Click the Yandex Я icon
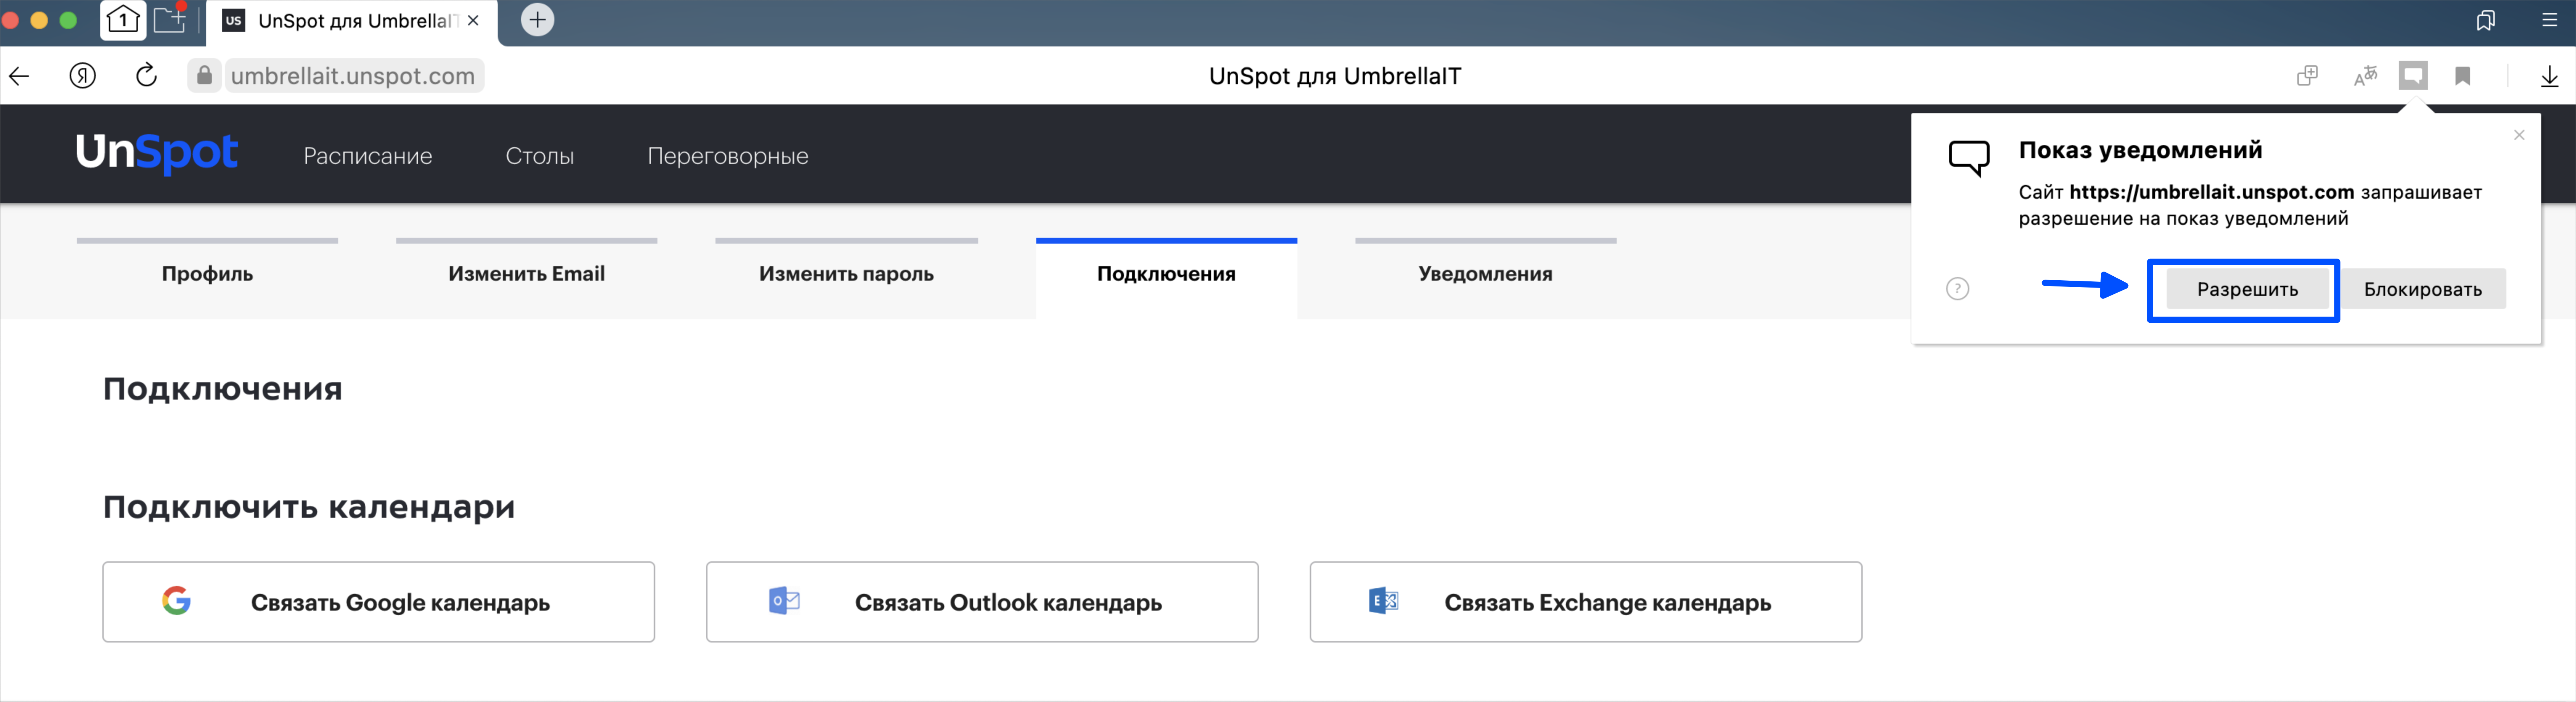Screen dimensions: 2576x702 [83, 76]
